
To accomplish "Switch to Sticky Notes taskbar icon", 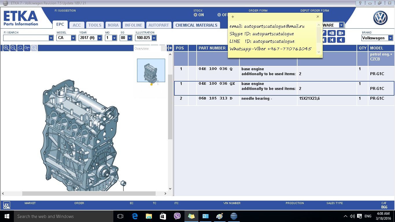I will [191, 216].
